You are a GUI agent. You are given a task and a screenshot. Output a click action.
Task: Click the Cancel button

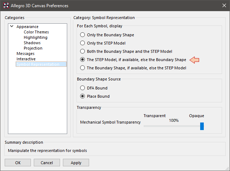47,163
